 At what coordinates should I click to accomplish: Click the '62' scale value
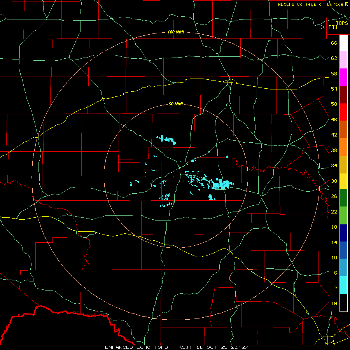tap(334, 58)
